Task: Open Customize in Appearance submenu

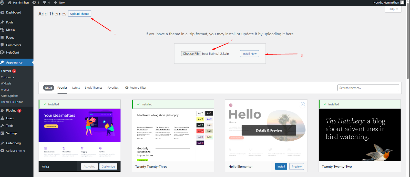Action: point(7,77)
